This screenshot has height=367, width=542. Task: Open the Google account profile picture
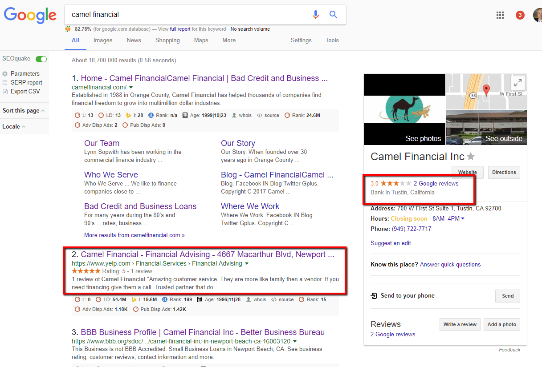(x=538, y=15)
